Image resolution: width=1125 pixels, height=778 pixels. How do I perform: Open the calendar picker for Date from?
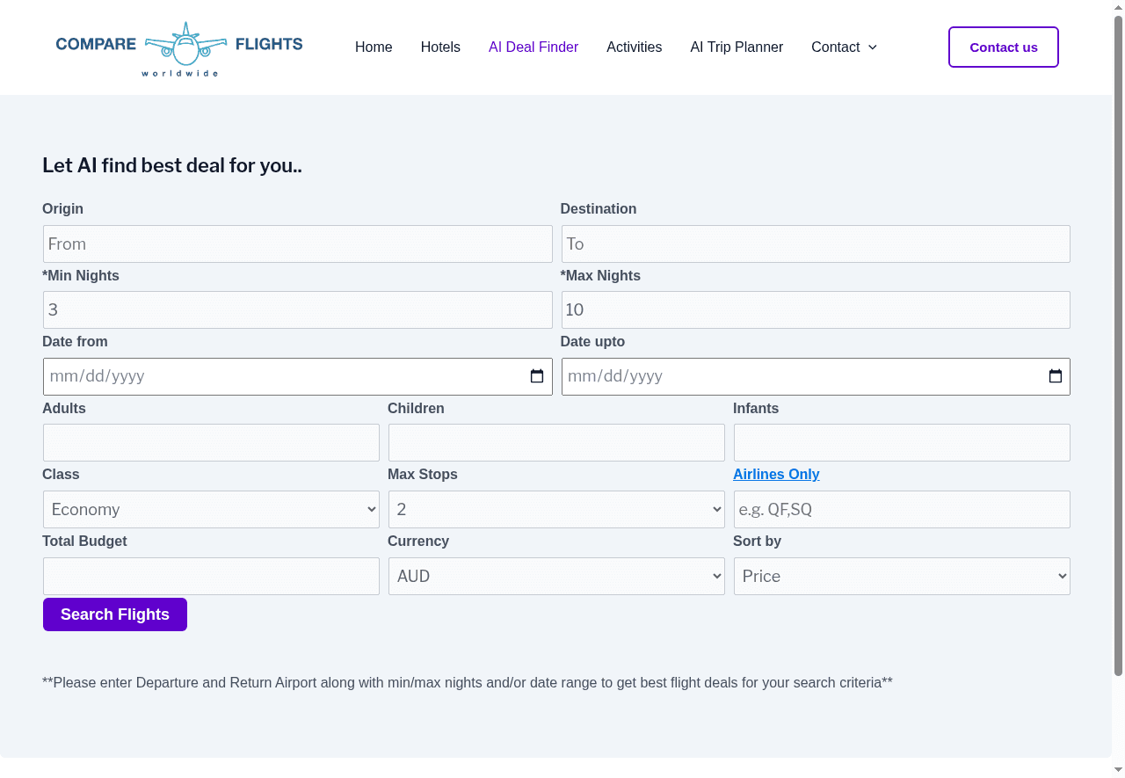[x=536, y=375]
